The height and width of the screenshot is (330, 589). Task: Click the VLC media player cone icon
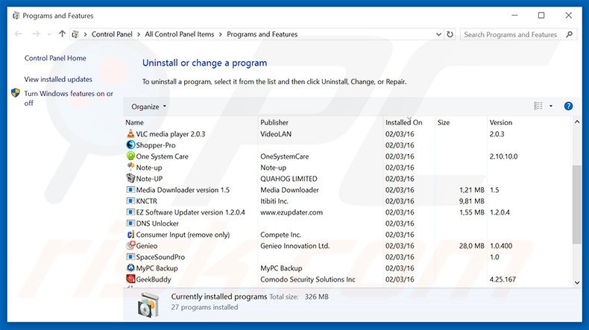click(130, 133)
